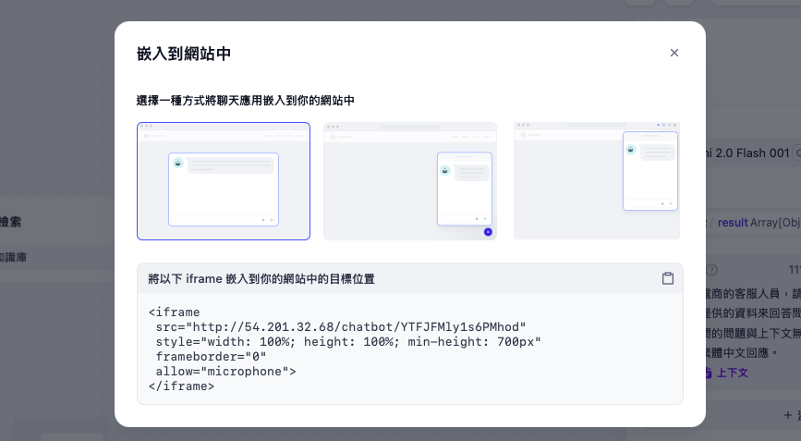Choose the floating chat bubble embed option

tap(410, 181)
